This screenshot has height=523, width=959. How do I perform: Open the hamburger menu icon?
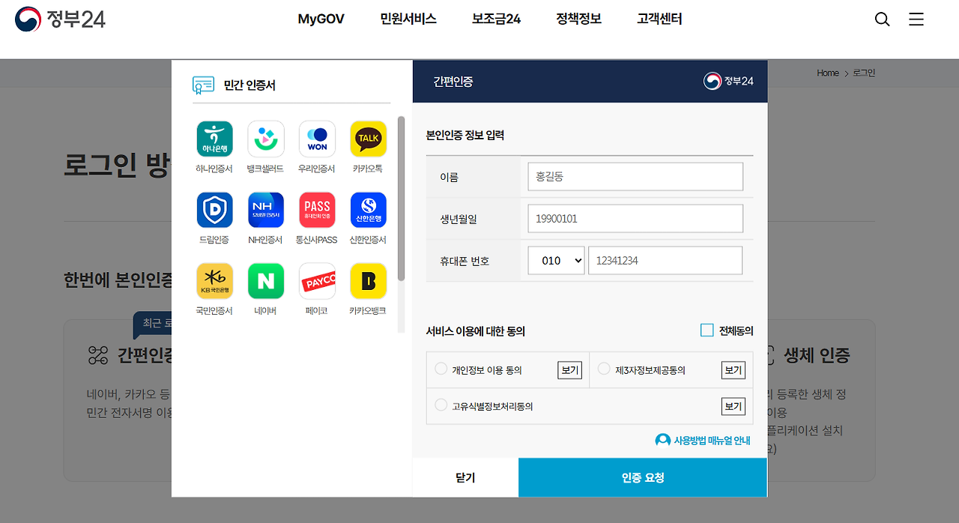tap(916, 19)
